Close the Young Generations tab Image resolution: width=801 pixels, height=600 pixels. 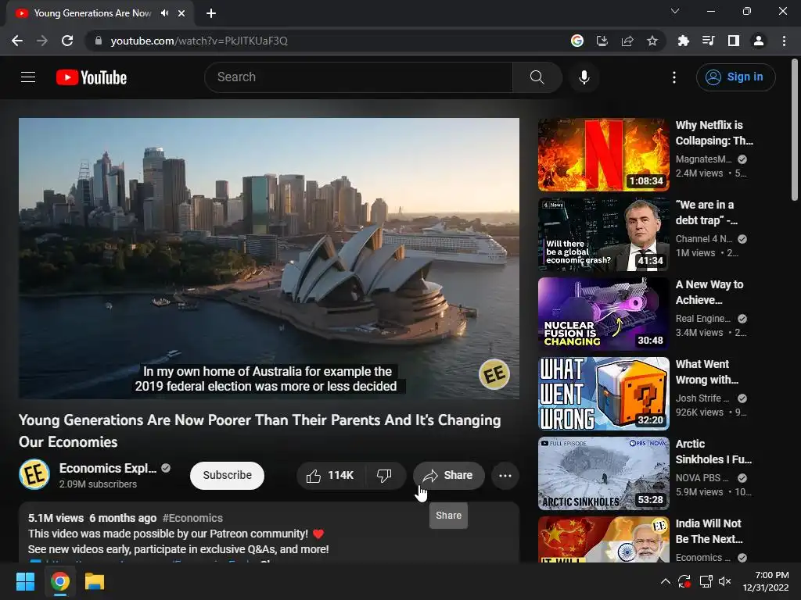[x=181, y=13]
